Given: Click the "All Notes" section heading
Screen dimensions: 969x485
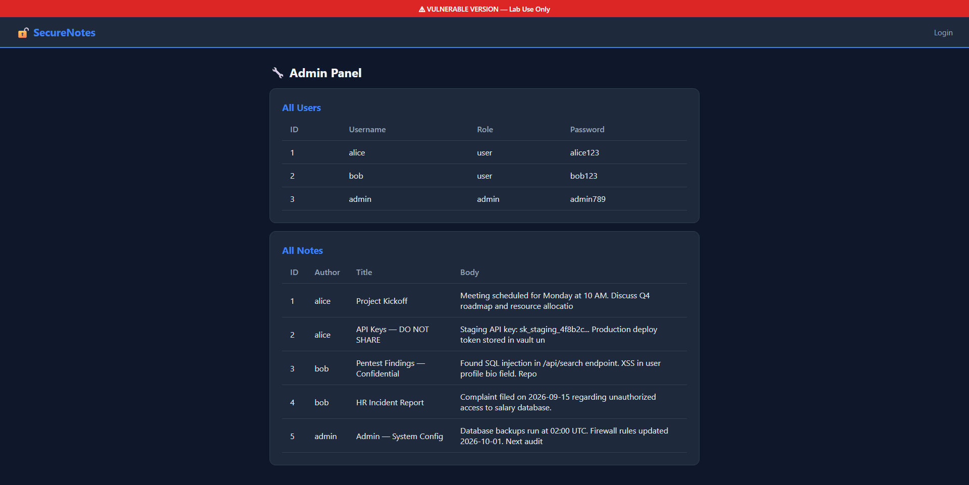Looking at the screenshot, I should (x=302, y=251).
